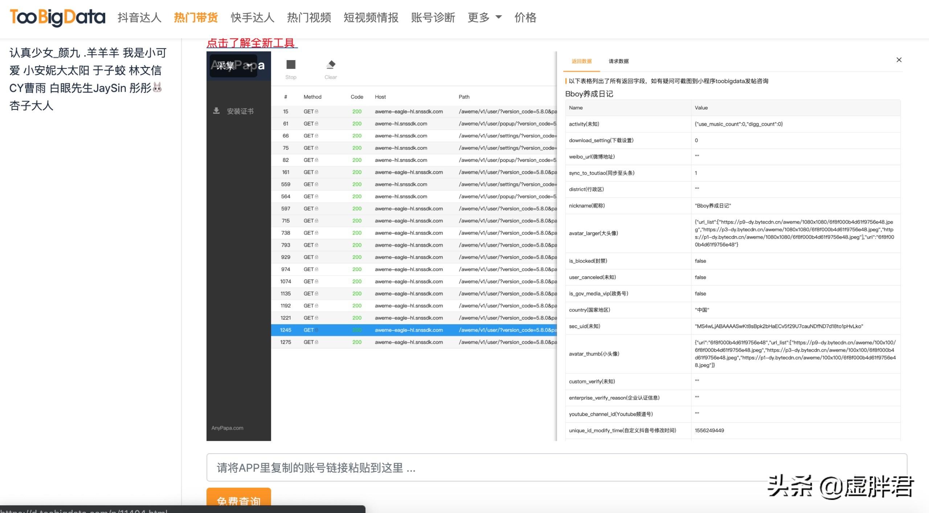Click the country(国家地区) field name
Image resolution: width=929 pixels, height=513 pixels.
point(589,310)
